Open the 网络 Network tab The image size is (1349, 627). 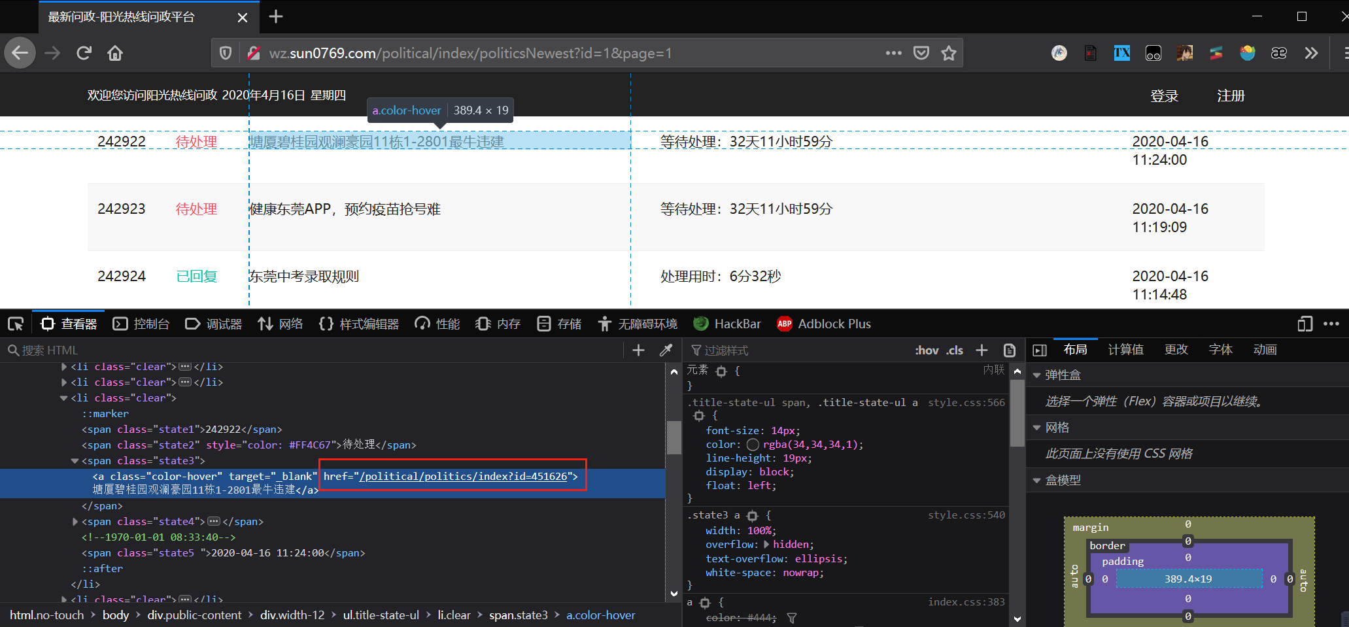click(x=281, y=324)
